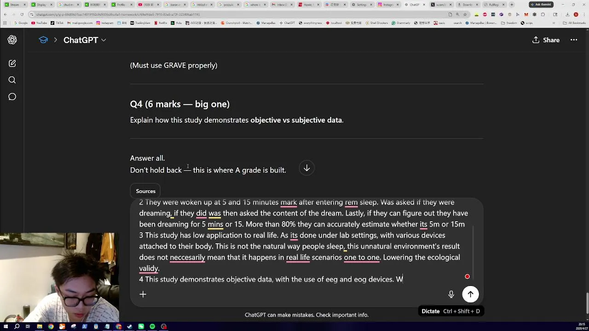The width and height of the screenshot is (589, 331).
Task: Expand the All Bookmarks folder
Action: (x=575, y=23)
